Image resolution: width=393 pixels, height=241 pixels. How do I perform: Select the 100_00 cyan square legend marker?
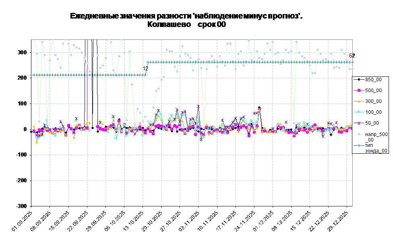click(358, 112)
